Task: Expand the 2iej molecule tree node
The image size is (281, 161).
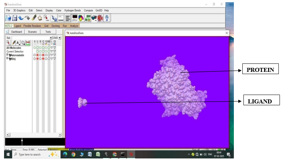Action: point(7,58)
